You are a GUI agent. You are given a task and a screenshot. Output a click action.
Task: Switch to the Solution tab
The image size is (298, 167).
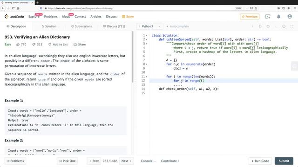tap(49, 26)
